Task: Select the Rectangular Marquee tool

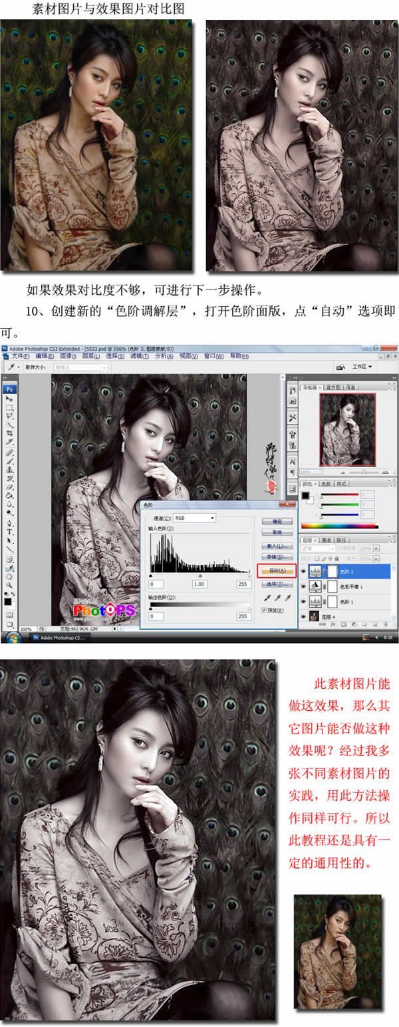Action: [x=9, y=407]
